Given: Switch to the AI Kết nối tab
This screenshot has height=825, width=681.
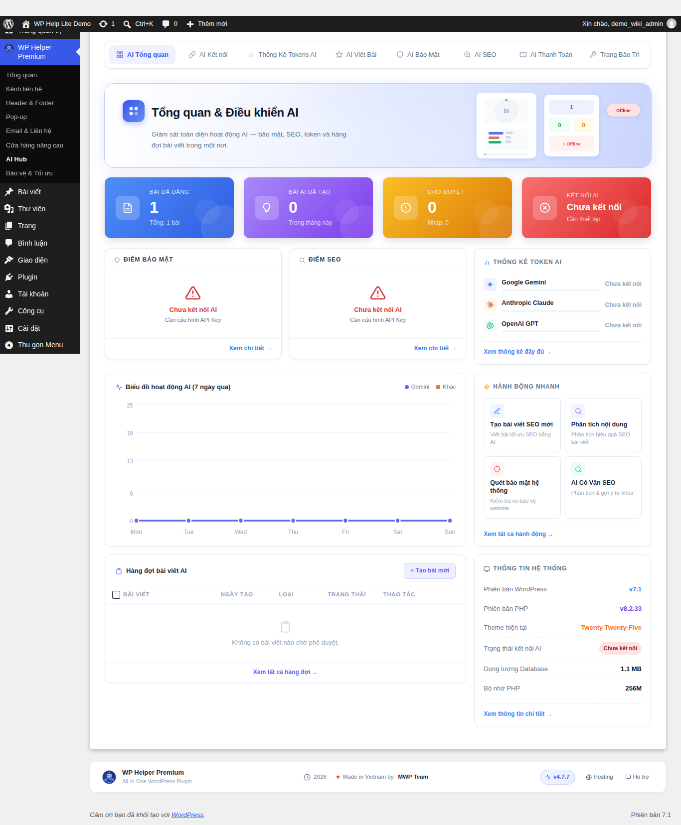Looking at the screenshot, I should [208, 55].
